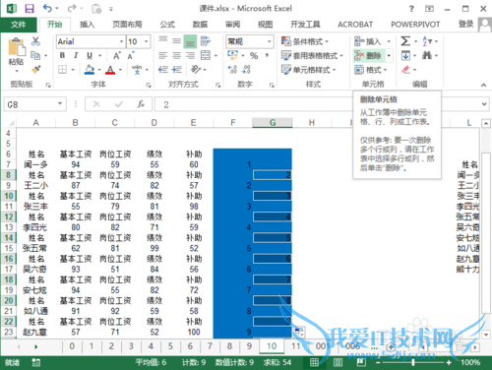Apply percent style
This screenshot has height=370, width=492.
[x=254, y=56]
